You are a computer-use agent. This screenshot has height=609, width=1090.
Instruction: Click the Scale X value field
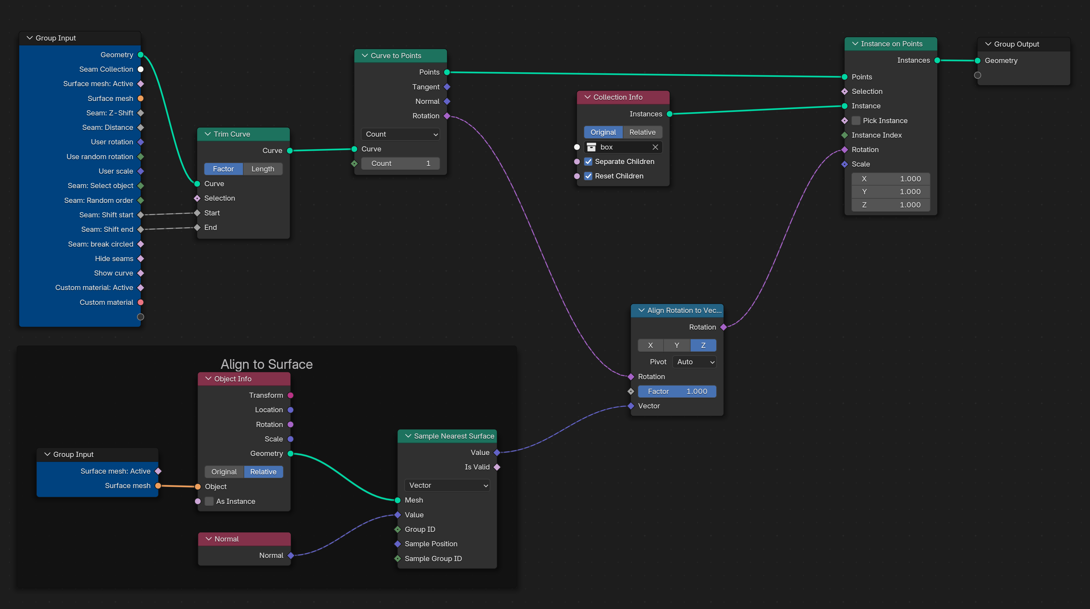coord(890,179)
